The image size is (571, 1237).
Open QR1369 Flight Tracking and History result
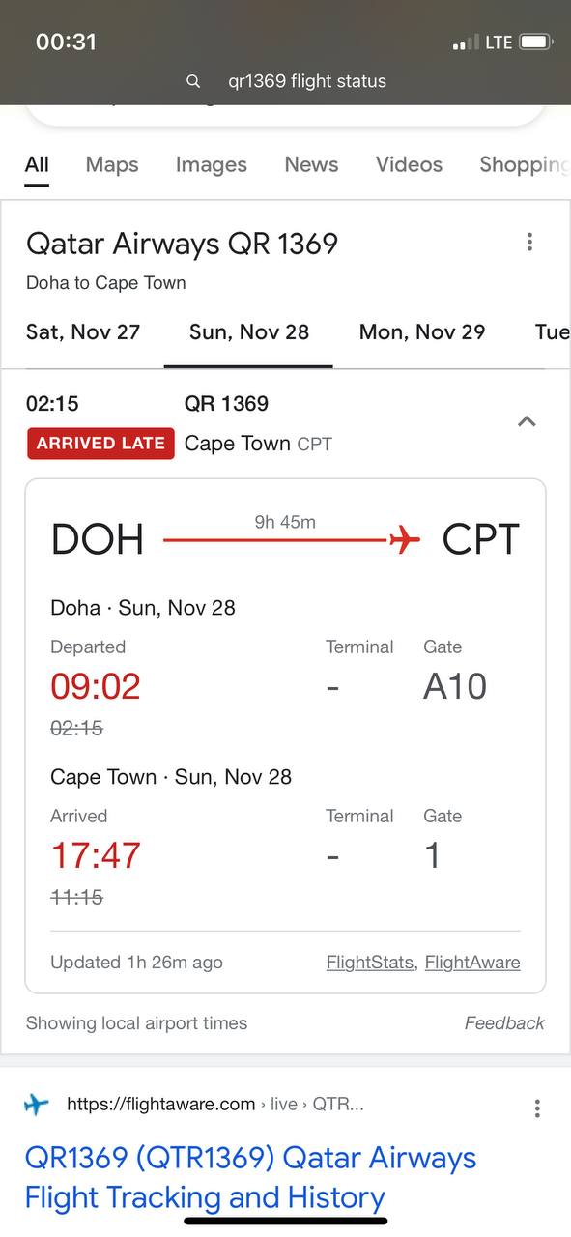250,1177
